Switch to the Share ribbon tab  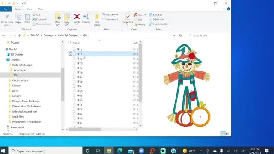click(x=29, y=9)
